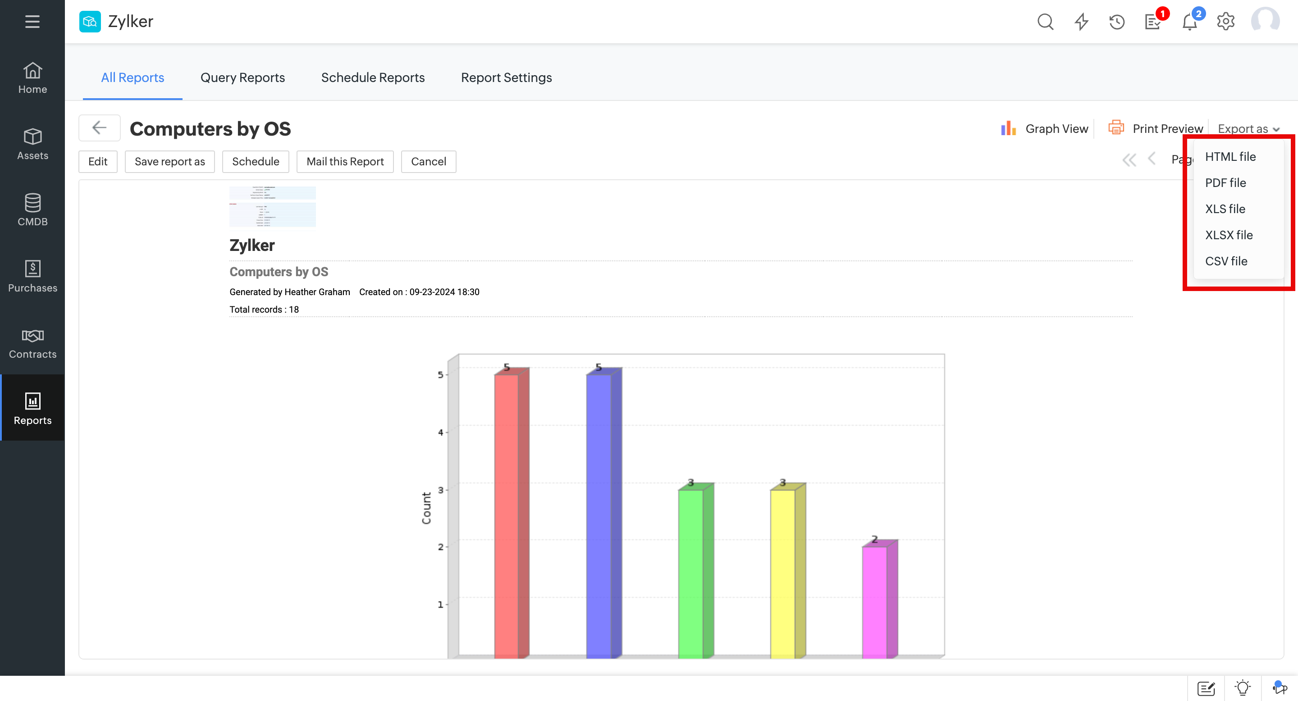Click the report logo thumbnail above Zylker
This screenshot has width=1298, height=701.
[x=272, y=207]
